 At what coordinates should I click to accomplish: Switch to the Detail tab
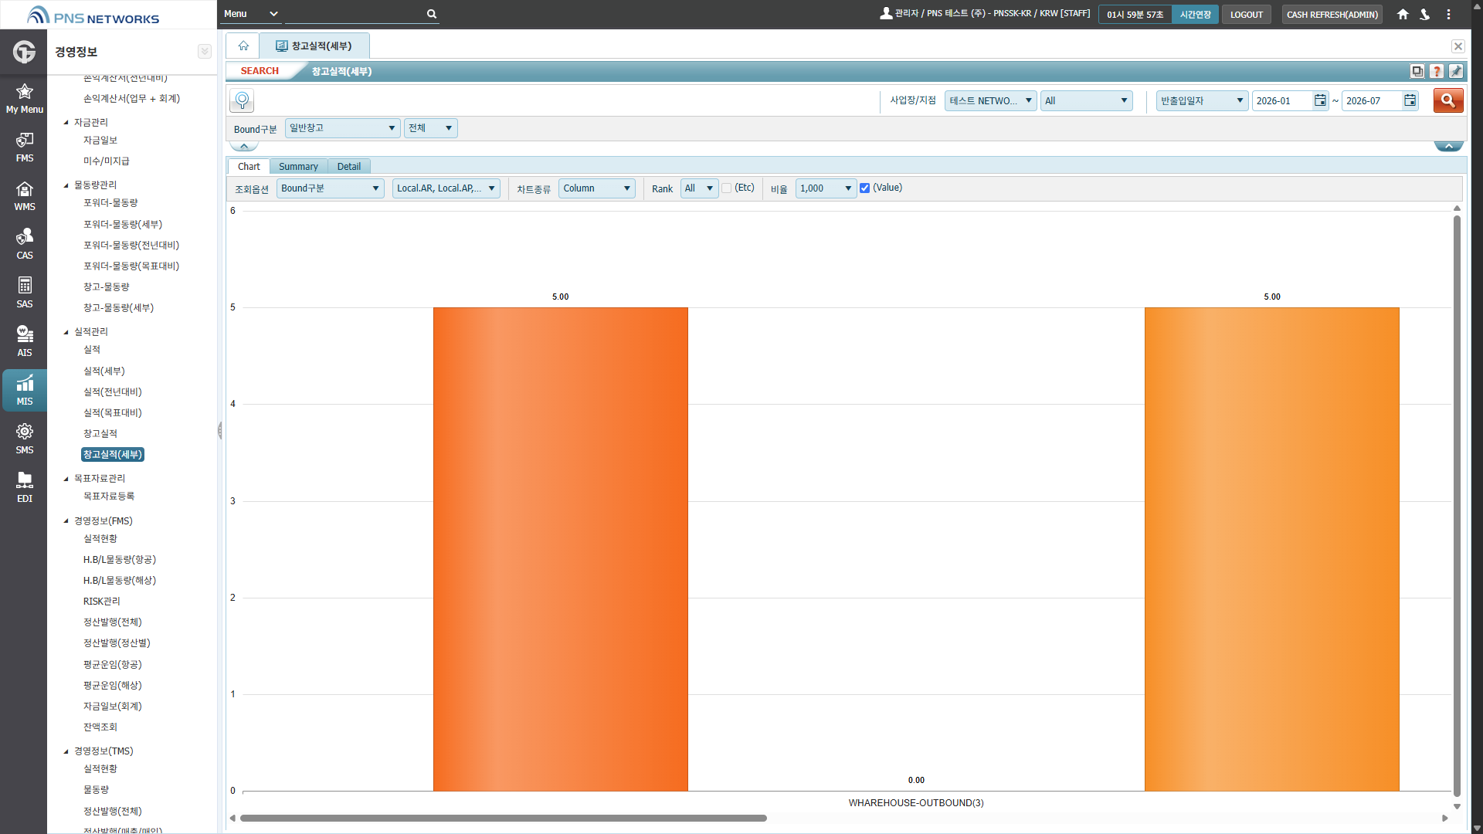[349, 167]
